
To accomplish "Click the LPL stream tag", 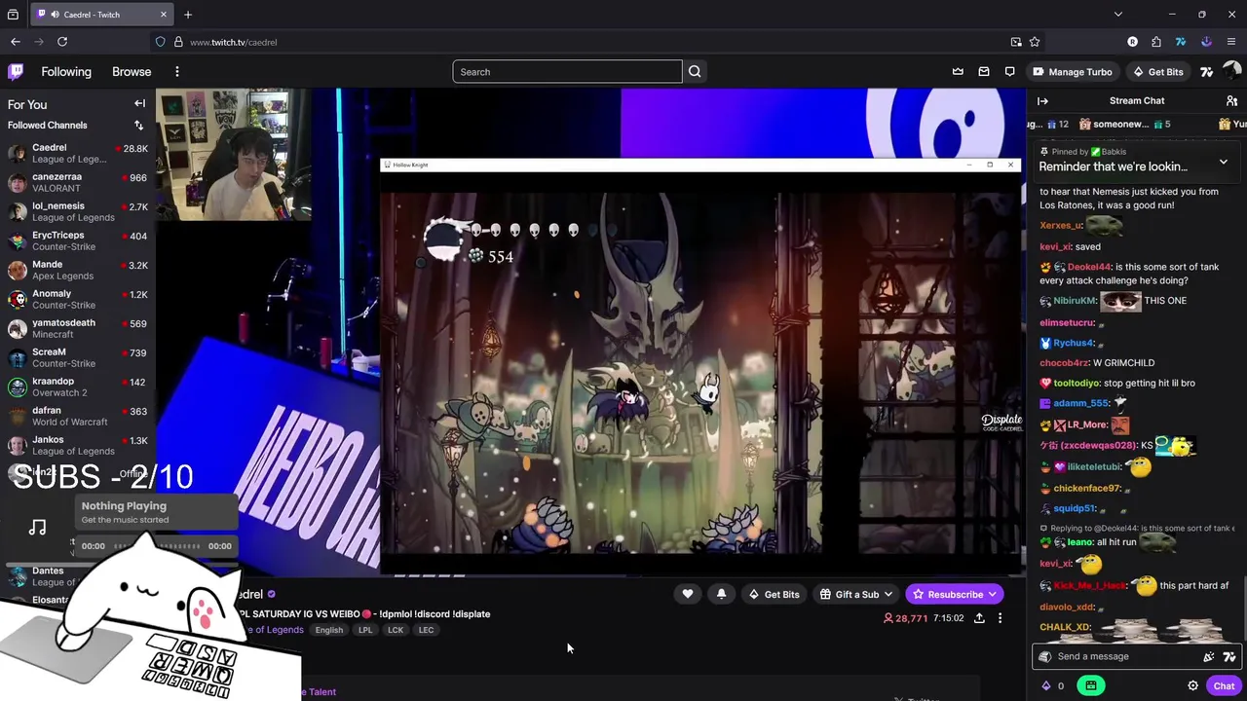I will (x=365, y=630).
